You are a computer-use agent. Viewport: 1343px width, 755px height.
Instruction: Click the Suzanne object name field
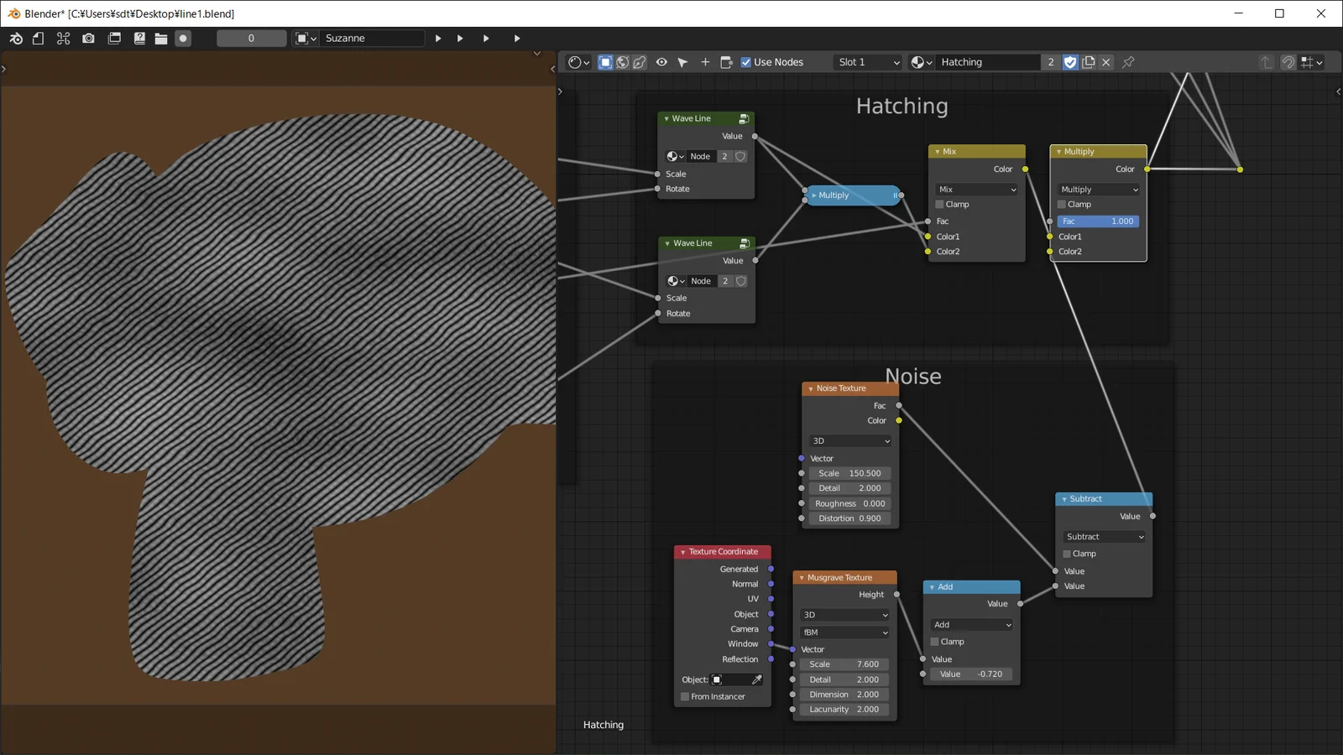click(x=372, y=38)
